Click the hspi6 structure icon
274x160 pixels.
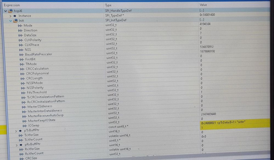(10, 11)
